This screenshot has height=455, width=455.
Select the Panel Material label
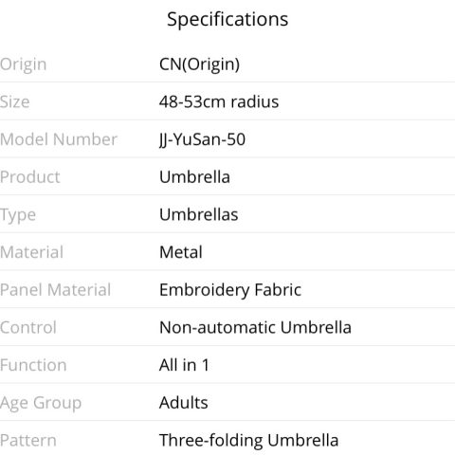56,290
